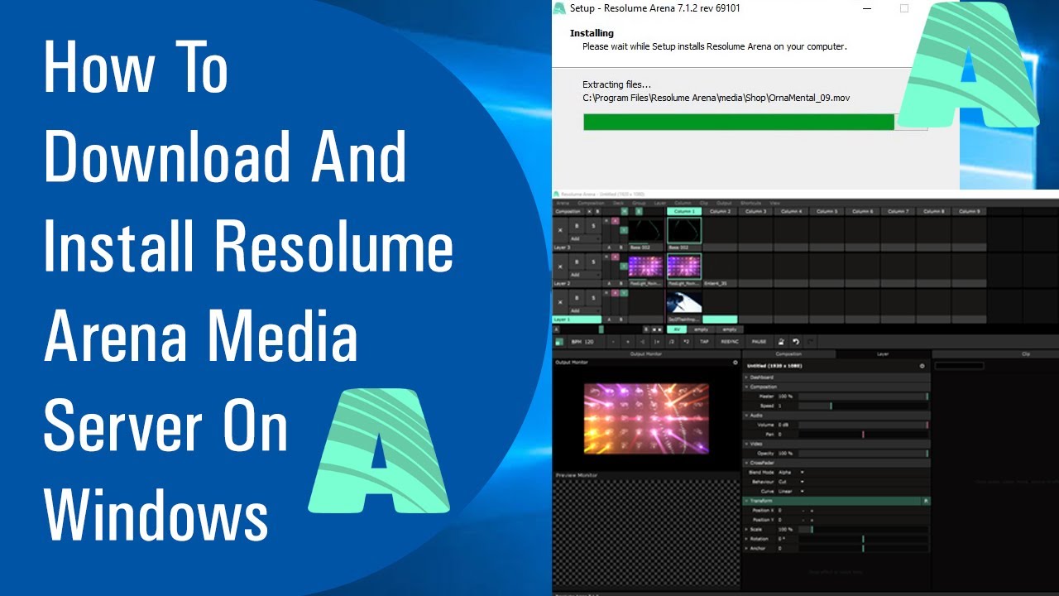Halve the tempo with /2
The image size is (1059, 596).
point(671,341)
